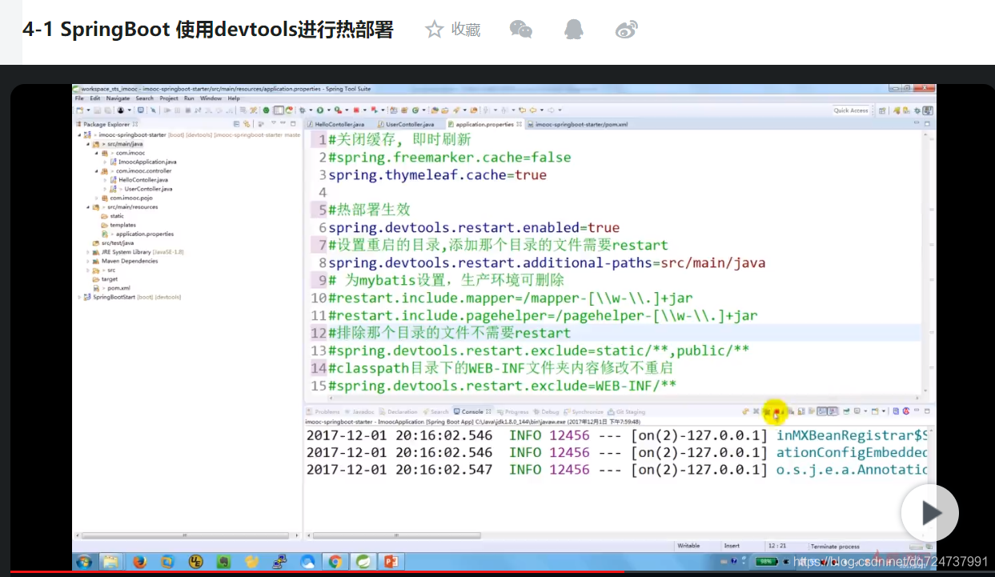The height and width of the screenshot is (577, 995).
Task: Open the Project menu
Action: coord(169,98)
